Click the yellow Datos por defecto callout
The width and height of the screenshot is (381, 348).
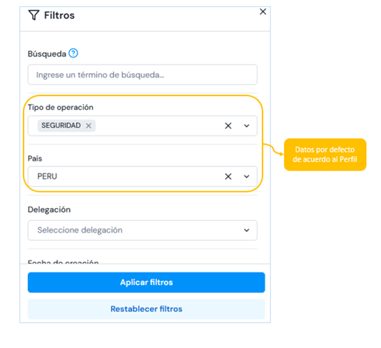[325, 155]
